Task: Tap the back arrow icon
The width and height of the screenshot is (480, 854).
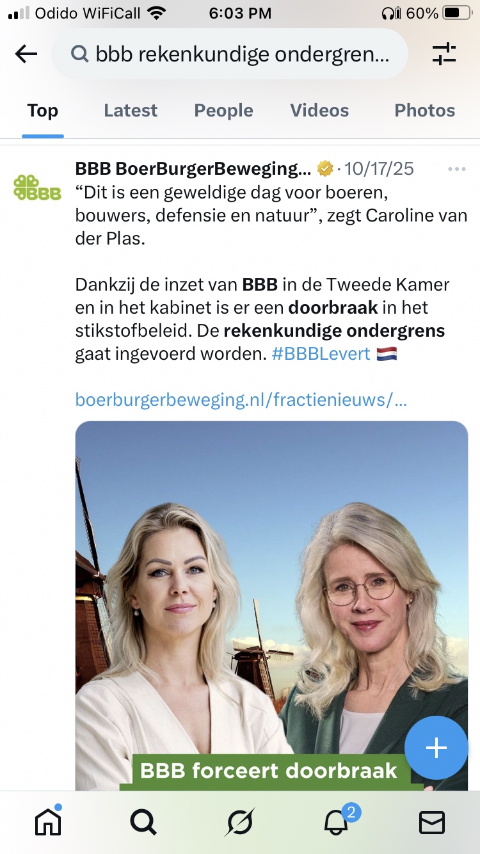Action: tap(26, 54)
